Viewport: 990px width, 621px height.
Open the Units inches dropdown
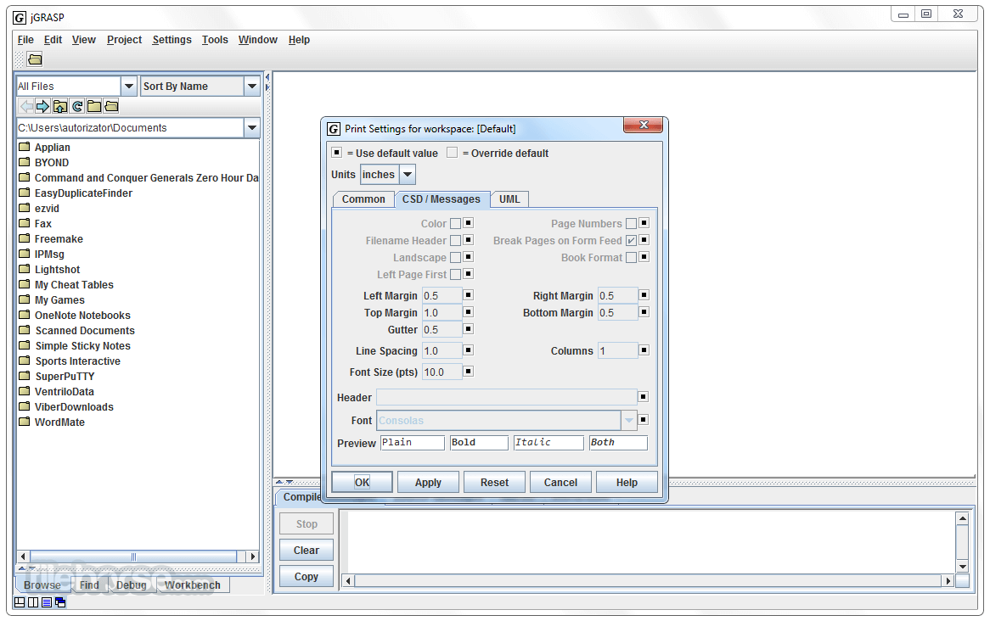point(408,174)
